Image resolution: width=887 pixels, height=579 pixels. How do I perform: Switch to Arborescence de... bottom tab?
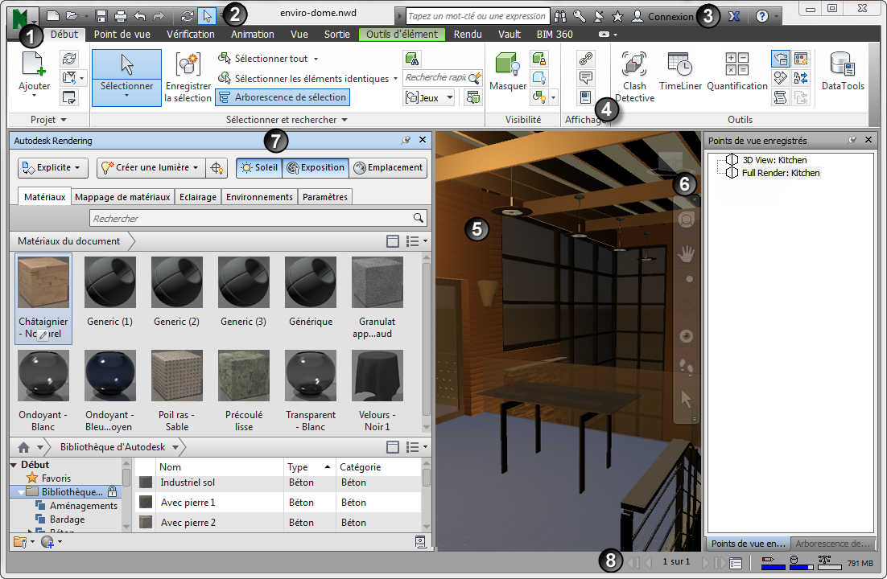[831, 544]
